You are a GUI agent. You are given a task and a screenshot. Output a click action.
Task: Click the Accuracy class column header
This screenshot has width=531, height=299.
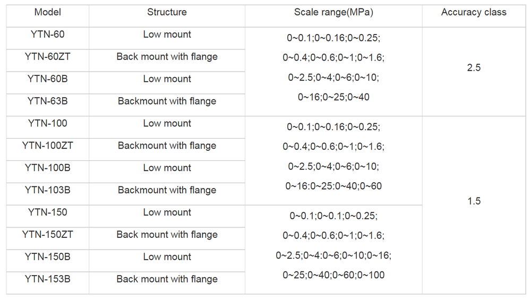pyautogui.click(x=474, y=12)
